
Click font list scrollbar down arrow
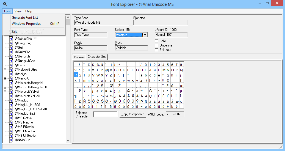click(x=68, y=141)
